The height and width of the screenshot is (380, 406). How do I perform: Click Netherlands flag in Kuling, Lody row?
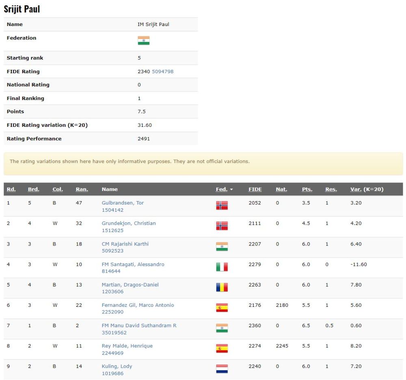pos(222,369)
